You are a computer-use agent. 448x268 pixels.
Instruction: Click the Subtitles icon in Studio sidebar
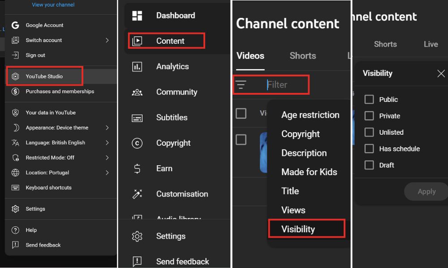(x=137, y=117)
